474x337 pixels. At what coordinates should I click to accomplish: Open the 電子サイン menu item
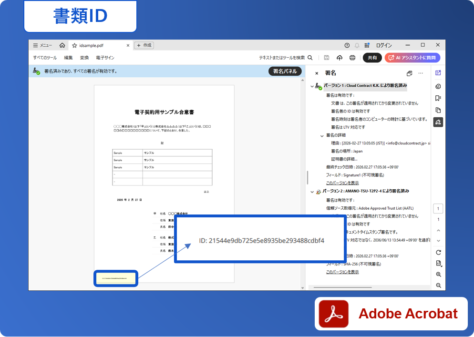tap(105, 58)
